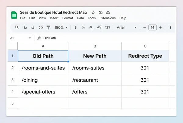Check cloud save status icon

point(108,12)
